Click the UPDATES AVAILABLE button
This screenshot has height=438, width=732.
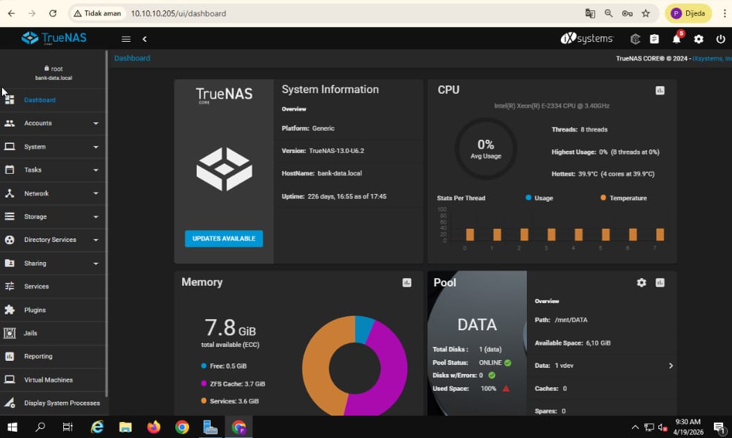pyautogui.click(x=224, y=238)
